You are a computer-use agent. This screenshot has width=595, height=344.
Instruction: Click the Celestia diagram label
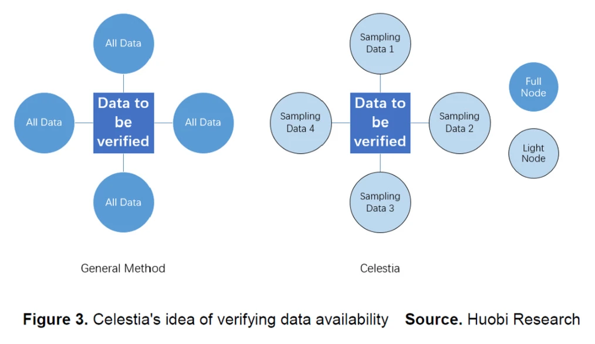coord(380,269)
